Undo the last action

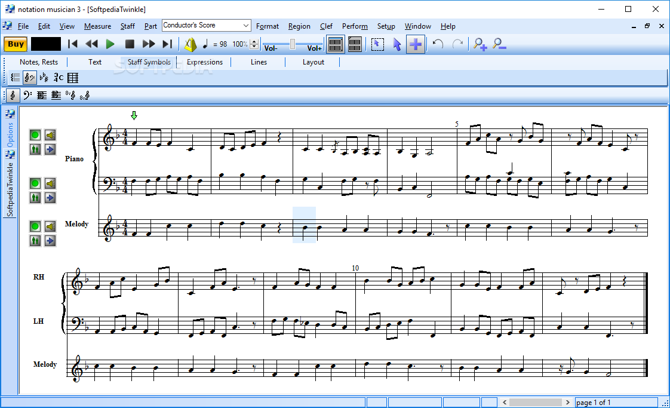(x=438, y=44)
